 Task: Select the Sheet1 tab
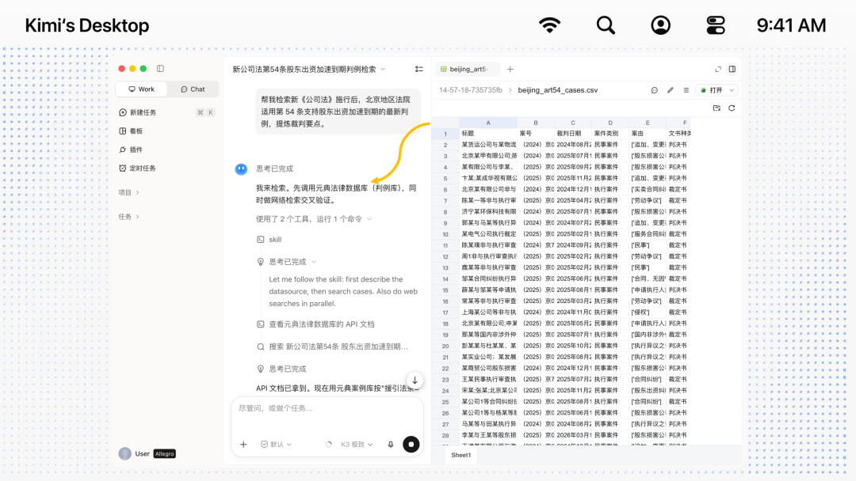(461, 456)
